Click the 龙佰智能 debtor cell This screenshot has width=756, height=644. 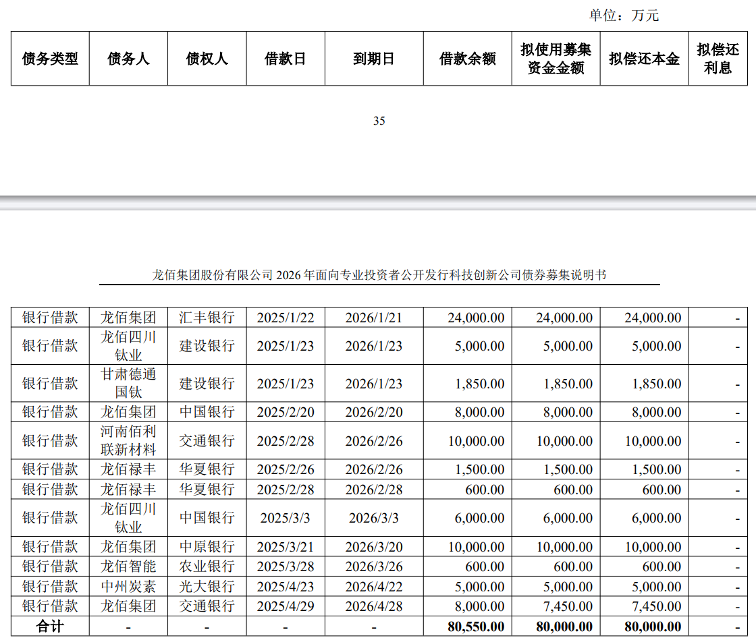(128, 566)
